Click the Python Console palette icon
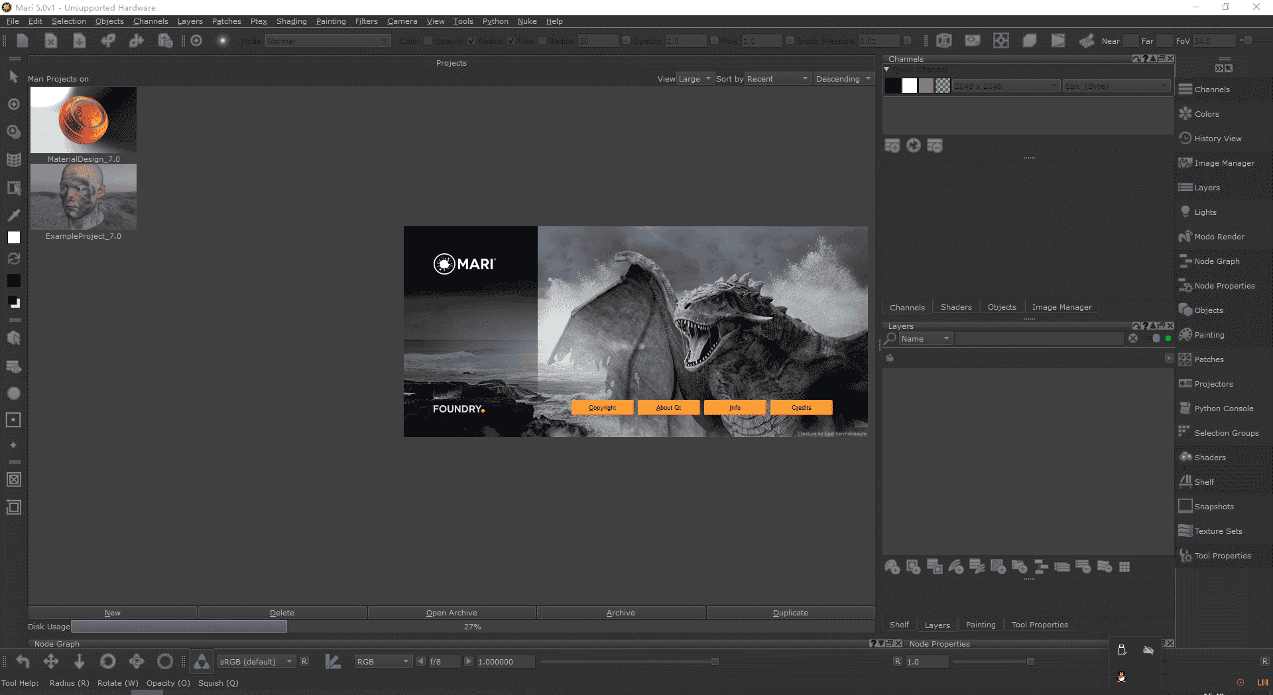 click(x=1185, y=409)
